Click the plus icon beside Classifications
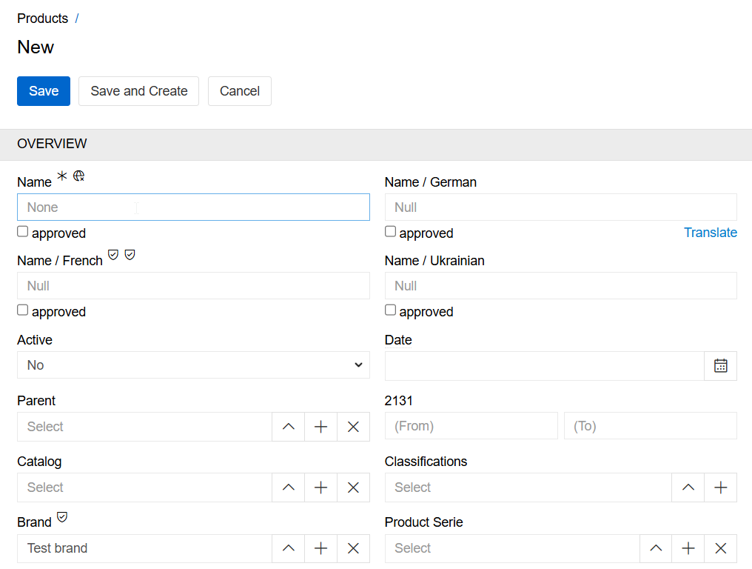The image size is (752, 569). (x=720, y=487)
